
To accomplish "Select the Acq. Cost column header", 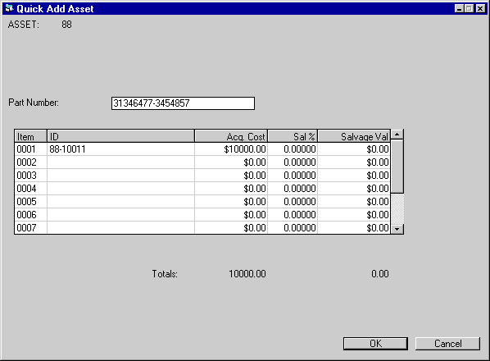I will (x=231, y=136).
